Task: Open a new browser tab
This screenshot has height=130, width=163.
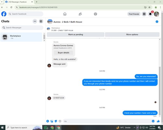Action: 37,2
